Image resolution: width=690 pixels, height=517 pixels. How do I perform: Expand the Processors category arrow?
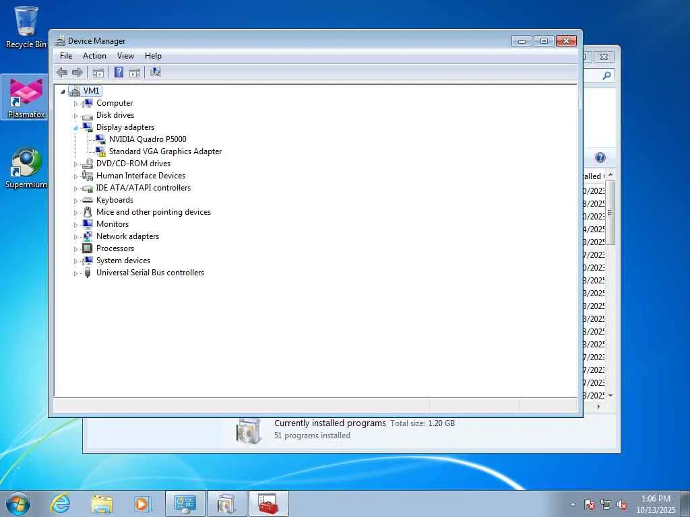[75, 249]
